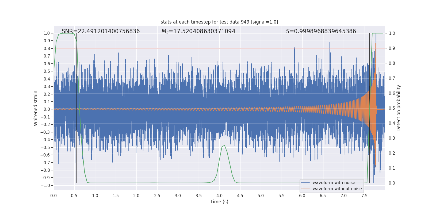The image size is (428, 214).
Task: Click the S=0.9998 score annotation
Action: [x=321, y=31]
